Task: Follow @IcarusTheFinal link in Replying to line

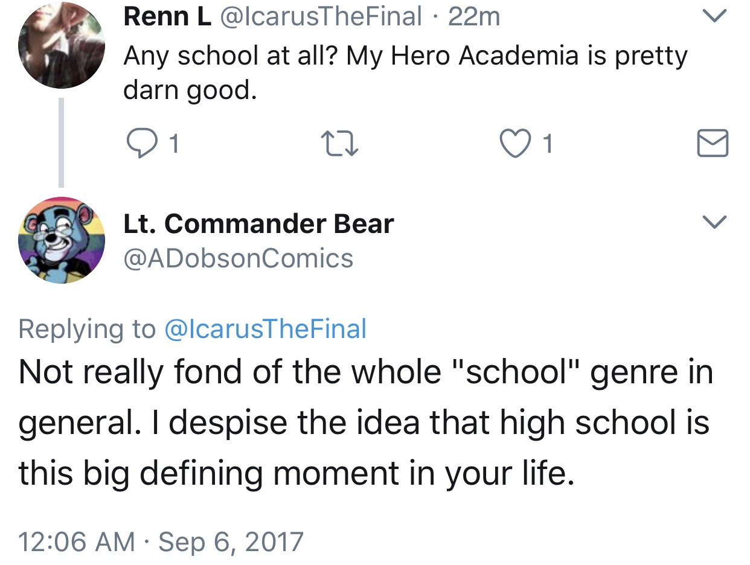Action: coord(265,329)
